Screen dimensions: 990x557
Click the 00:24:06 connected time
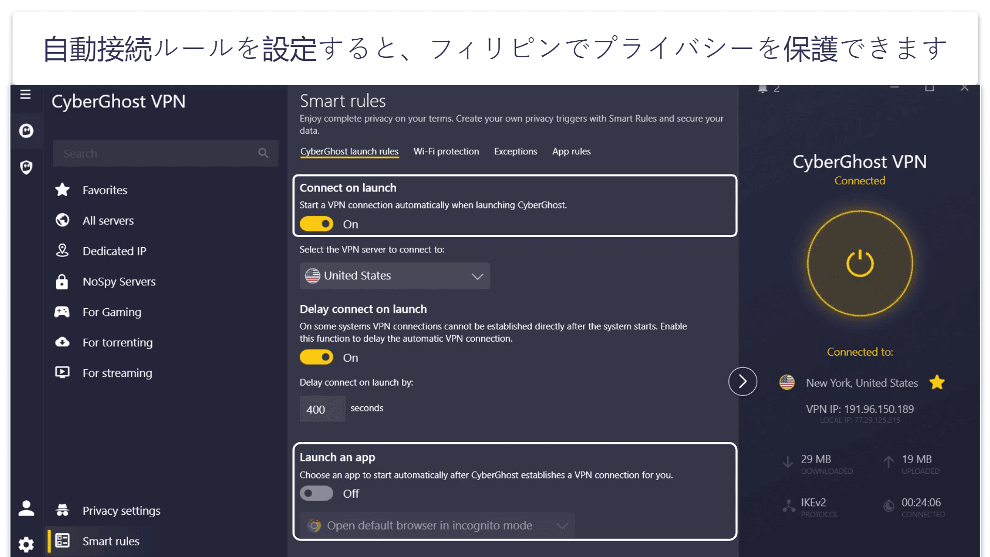[x=921, y=502]
